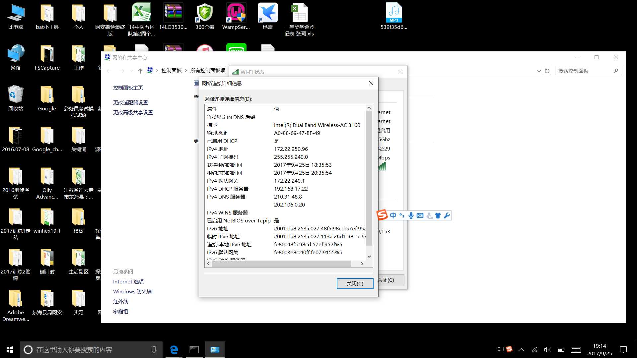Navigate up one level arrow

click(x=140, y=71)
